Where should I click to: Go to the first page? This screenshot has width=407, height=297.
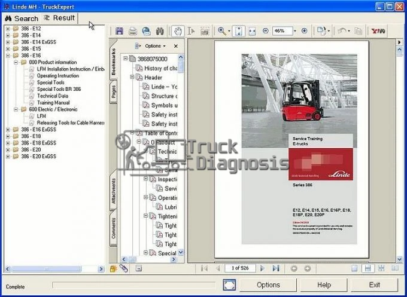[x=204, y=268]
